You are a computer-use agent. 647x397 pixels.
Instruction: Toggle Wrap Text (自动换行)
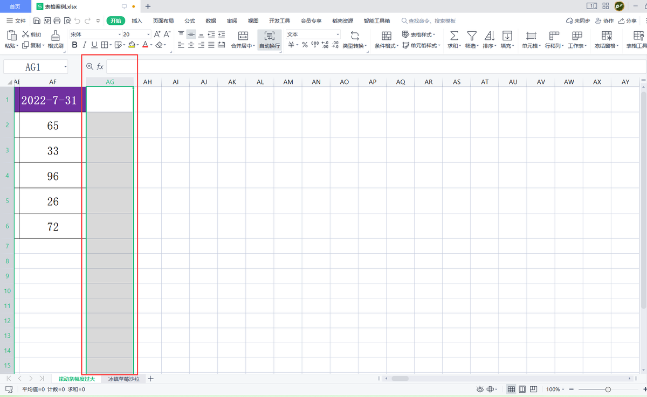(270, 40)
